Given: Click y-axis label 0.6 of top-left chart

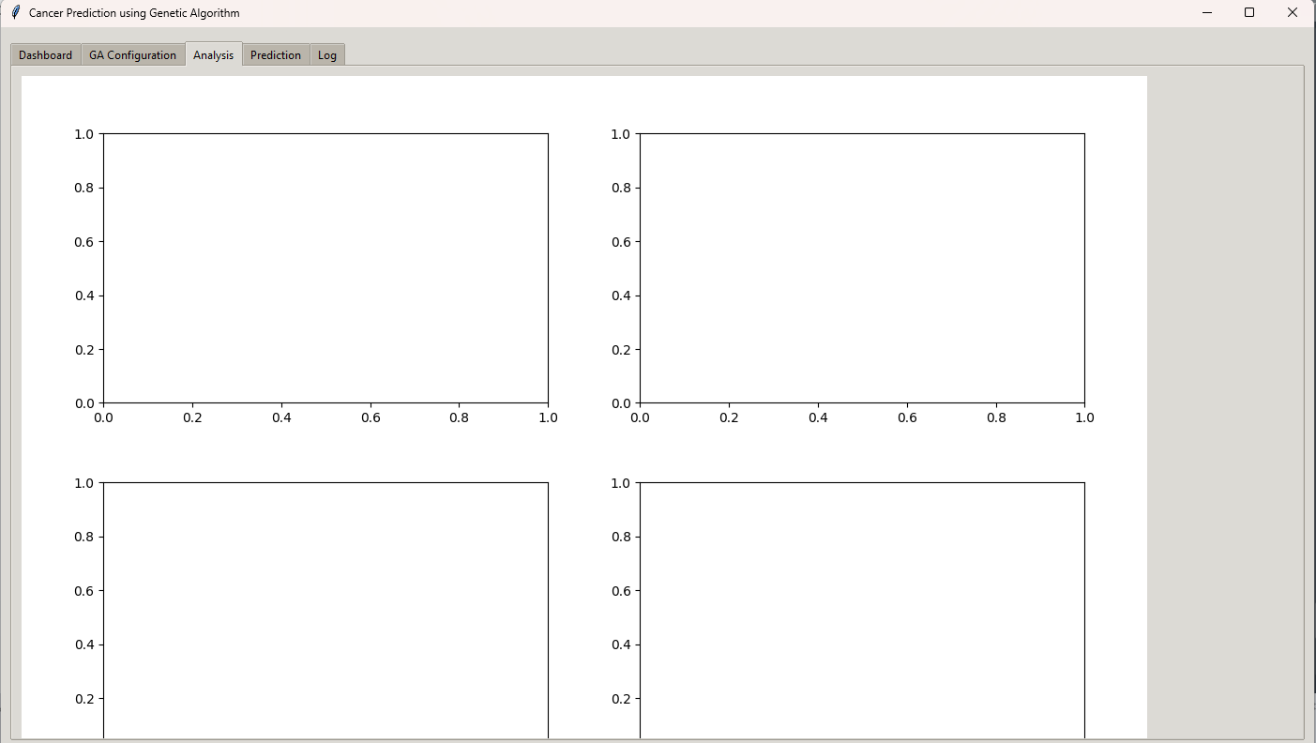Looking at the screenshot, I should click(x=84, y=242).
